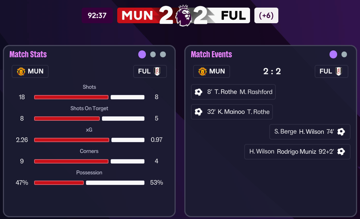Click the MUN team button in Match Stats
The image size is (360, 219).
pyautogui.click(x=30, y=71)
